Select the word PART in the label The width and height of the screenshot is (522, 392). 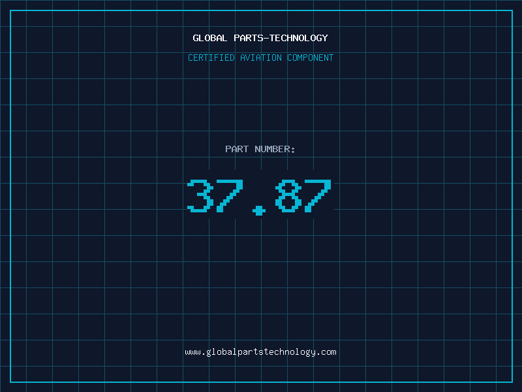tap(237, 149)
